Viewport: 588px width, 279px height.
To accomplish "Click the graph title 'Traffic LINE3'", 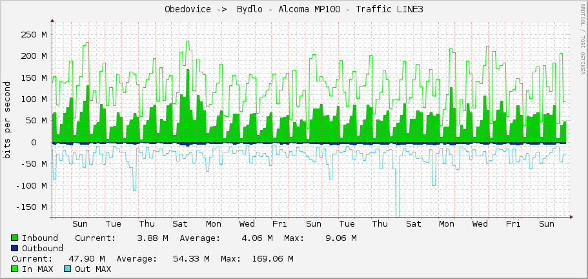I will 390,10.
